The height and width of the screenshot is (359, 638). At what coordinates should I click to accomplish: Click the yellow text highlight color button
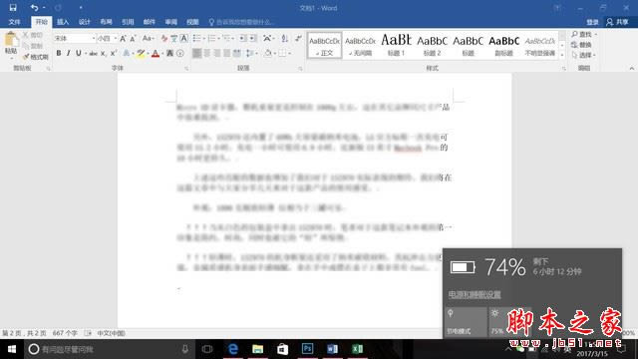click(x=141, y=53)
